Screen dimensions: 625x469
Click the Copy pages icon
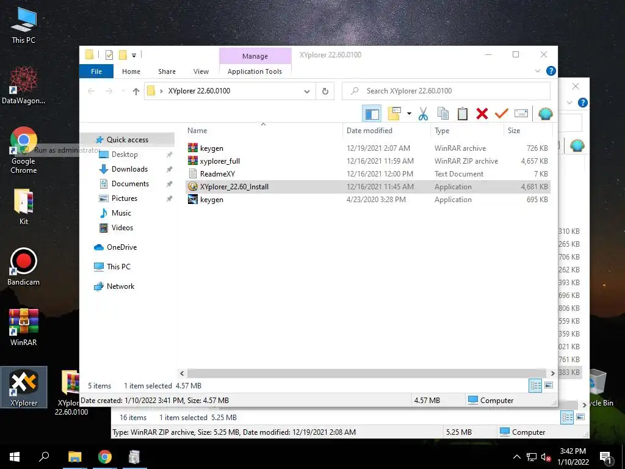[443, 114]
